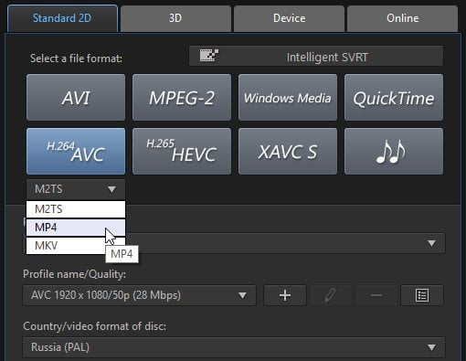Go to the Online tab

pyautogui.click(x=402, y=18)
